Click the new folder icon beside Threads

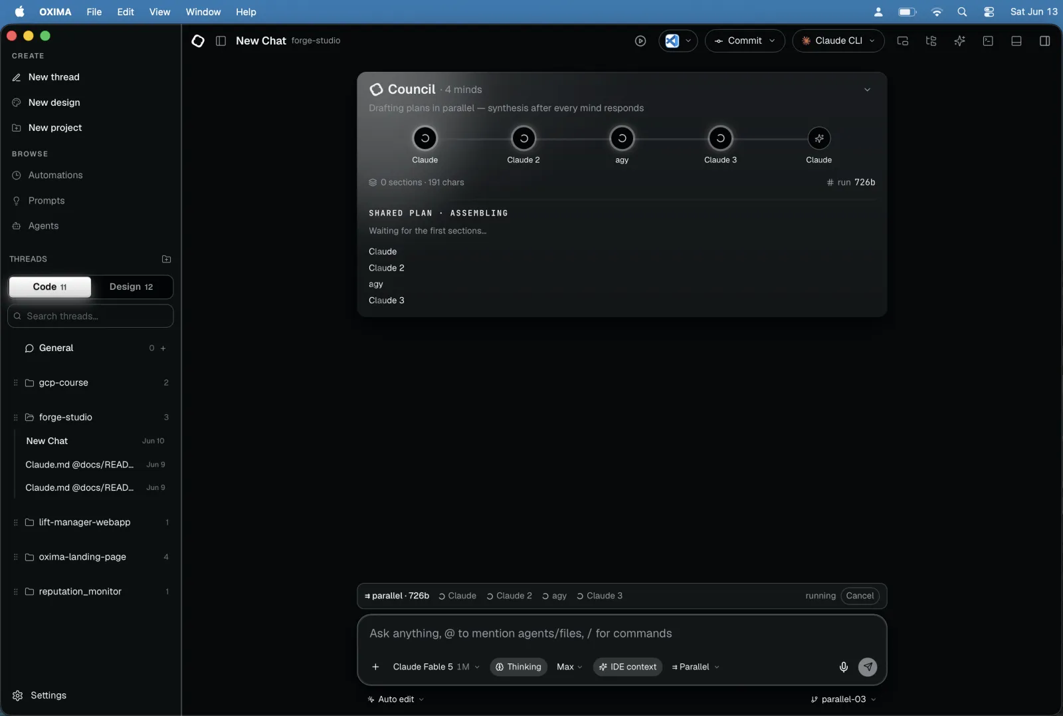coord(166,259)
